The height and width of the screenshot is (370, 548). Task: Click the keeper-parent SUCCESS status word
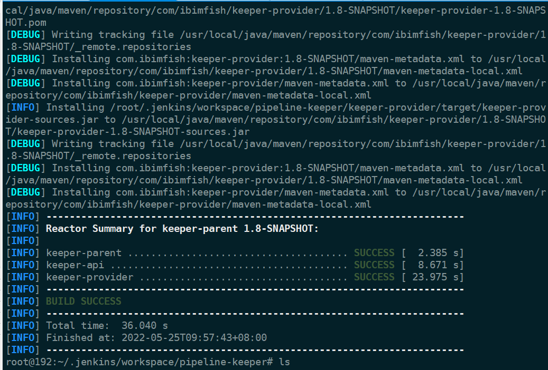pyautogui.click(x=374, y=253)
